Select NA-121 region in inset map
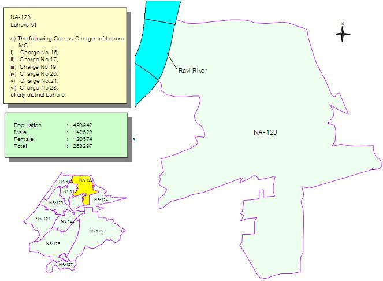This screenshot has width=383, height=281. pos(43,219)
